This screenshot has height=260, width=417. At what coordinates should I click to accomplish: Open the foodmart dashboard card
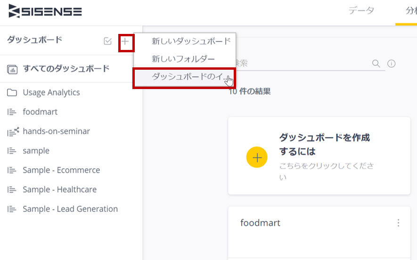coord(319,233)
